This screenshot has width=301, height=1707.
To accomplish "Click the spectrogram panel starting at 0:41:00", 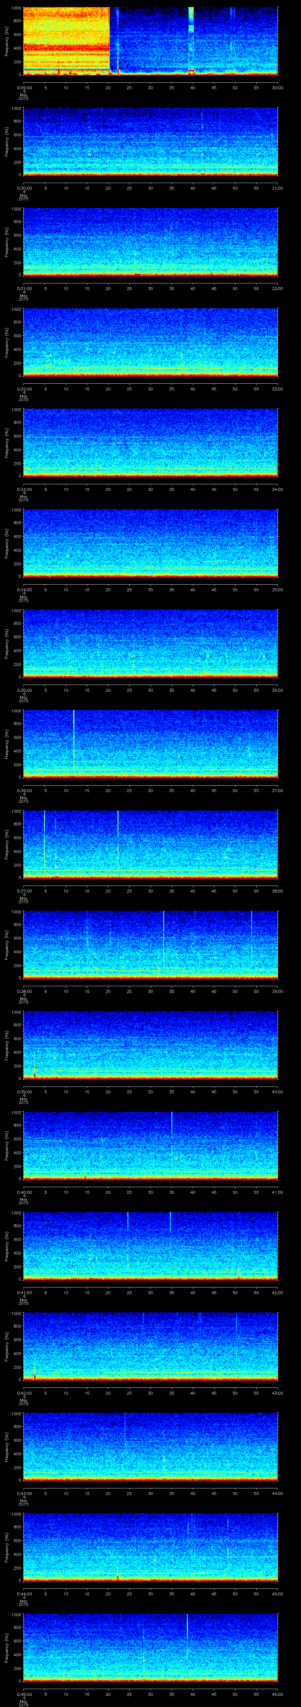I will 150,1246.
